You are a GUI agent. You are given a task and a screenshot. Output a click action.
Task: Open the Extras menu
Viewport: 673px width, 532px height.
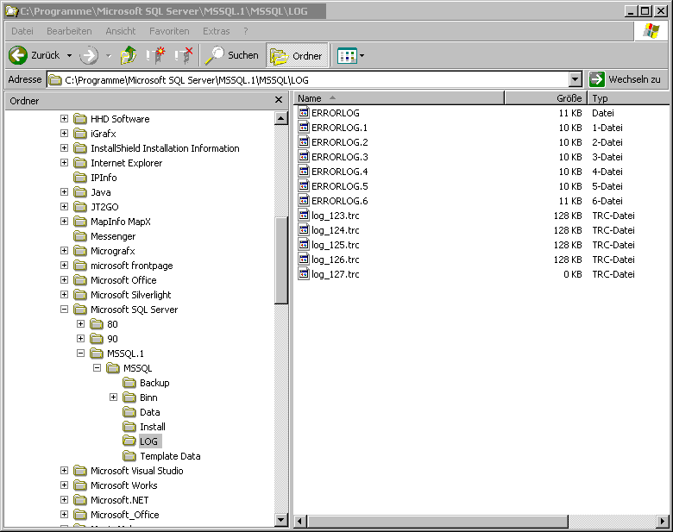click(x=216, y=31)
